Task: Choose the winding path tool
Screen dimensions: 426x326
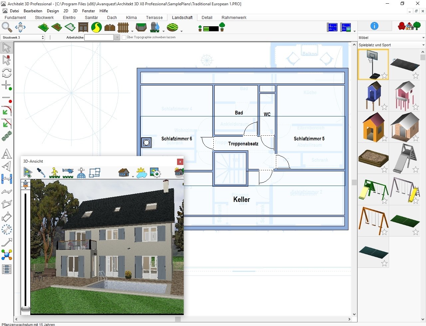Action: (97, 27)
